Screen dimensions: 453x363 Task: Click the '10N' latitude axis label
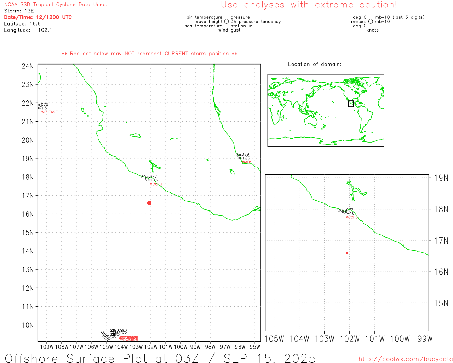coord(28,325)
